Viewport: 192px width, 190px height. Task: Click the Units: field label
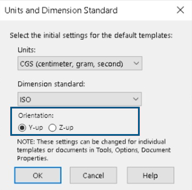tap(27, 50)
